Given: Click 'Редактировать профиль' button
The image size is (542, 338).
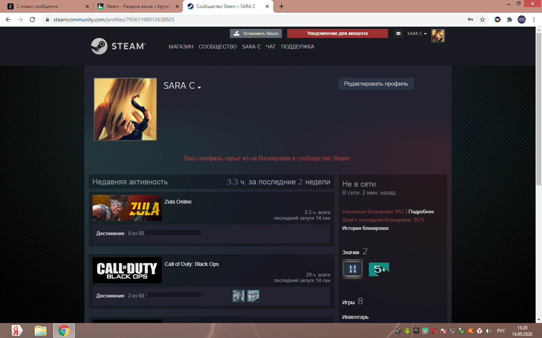Looking at the screenshot, I should pos(376,84).
